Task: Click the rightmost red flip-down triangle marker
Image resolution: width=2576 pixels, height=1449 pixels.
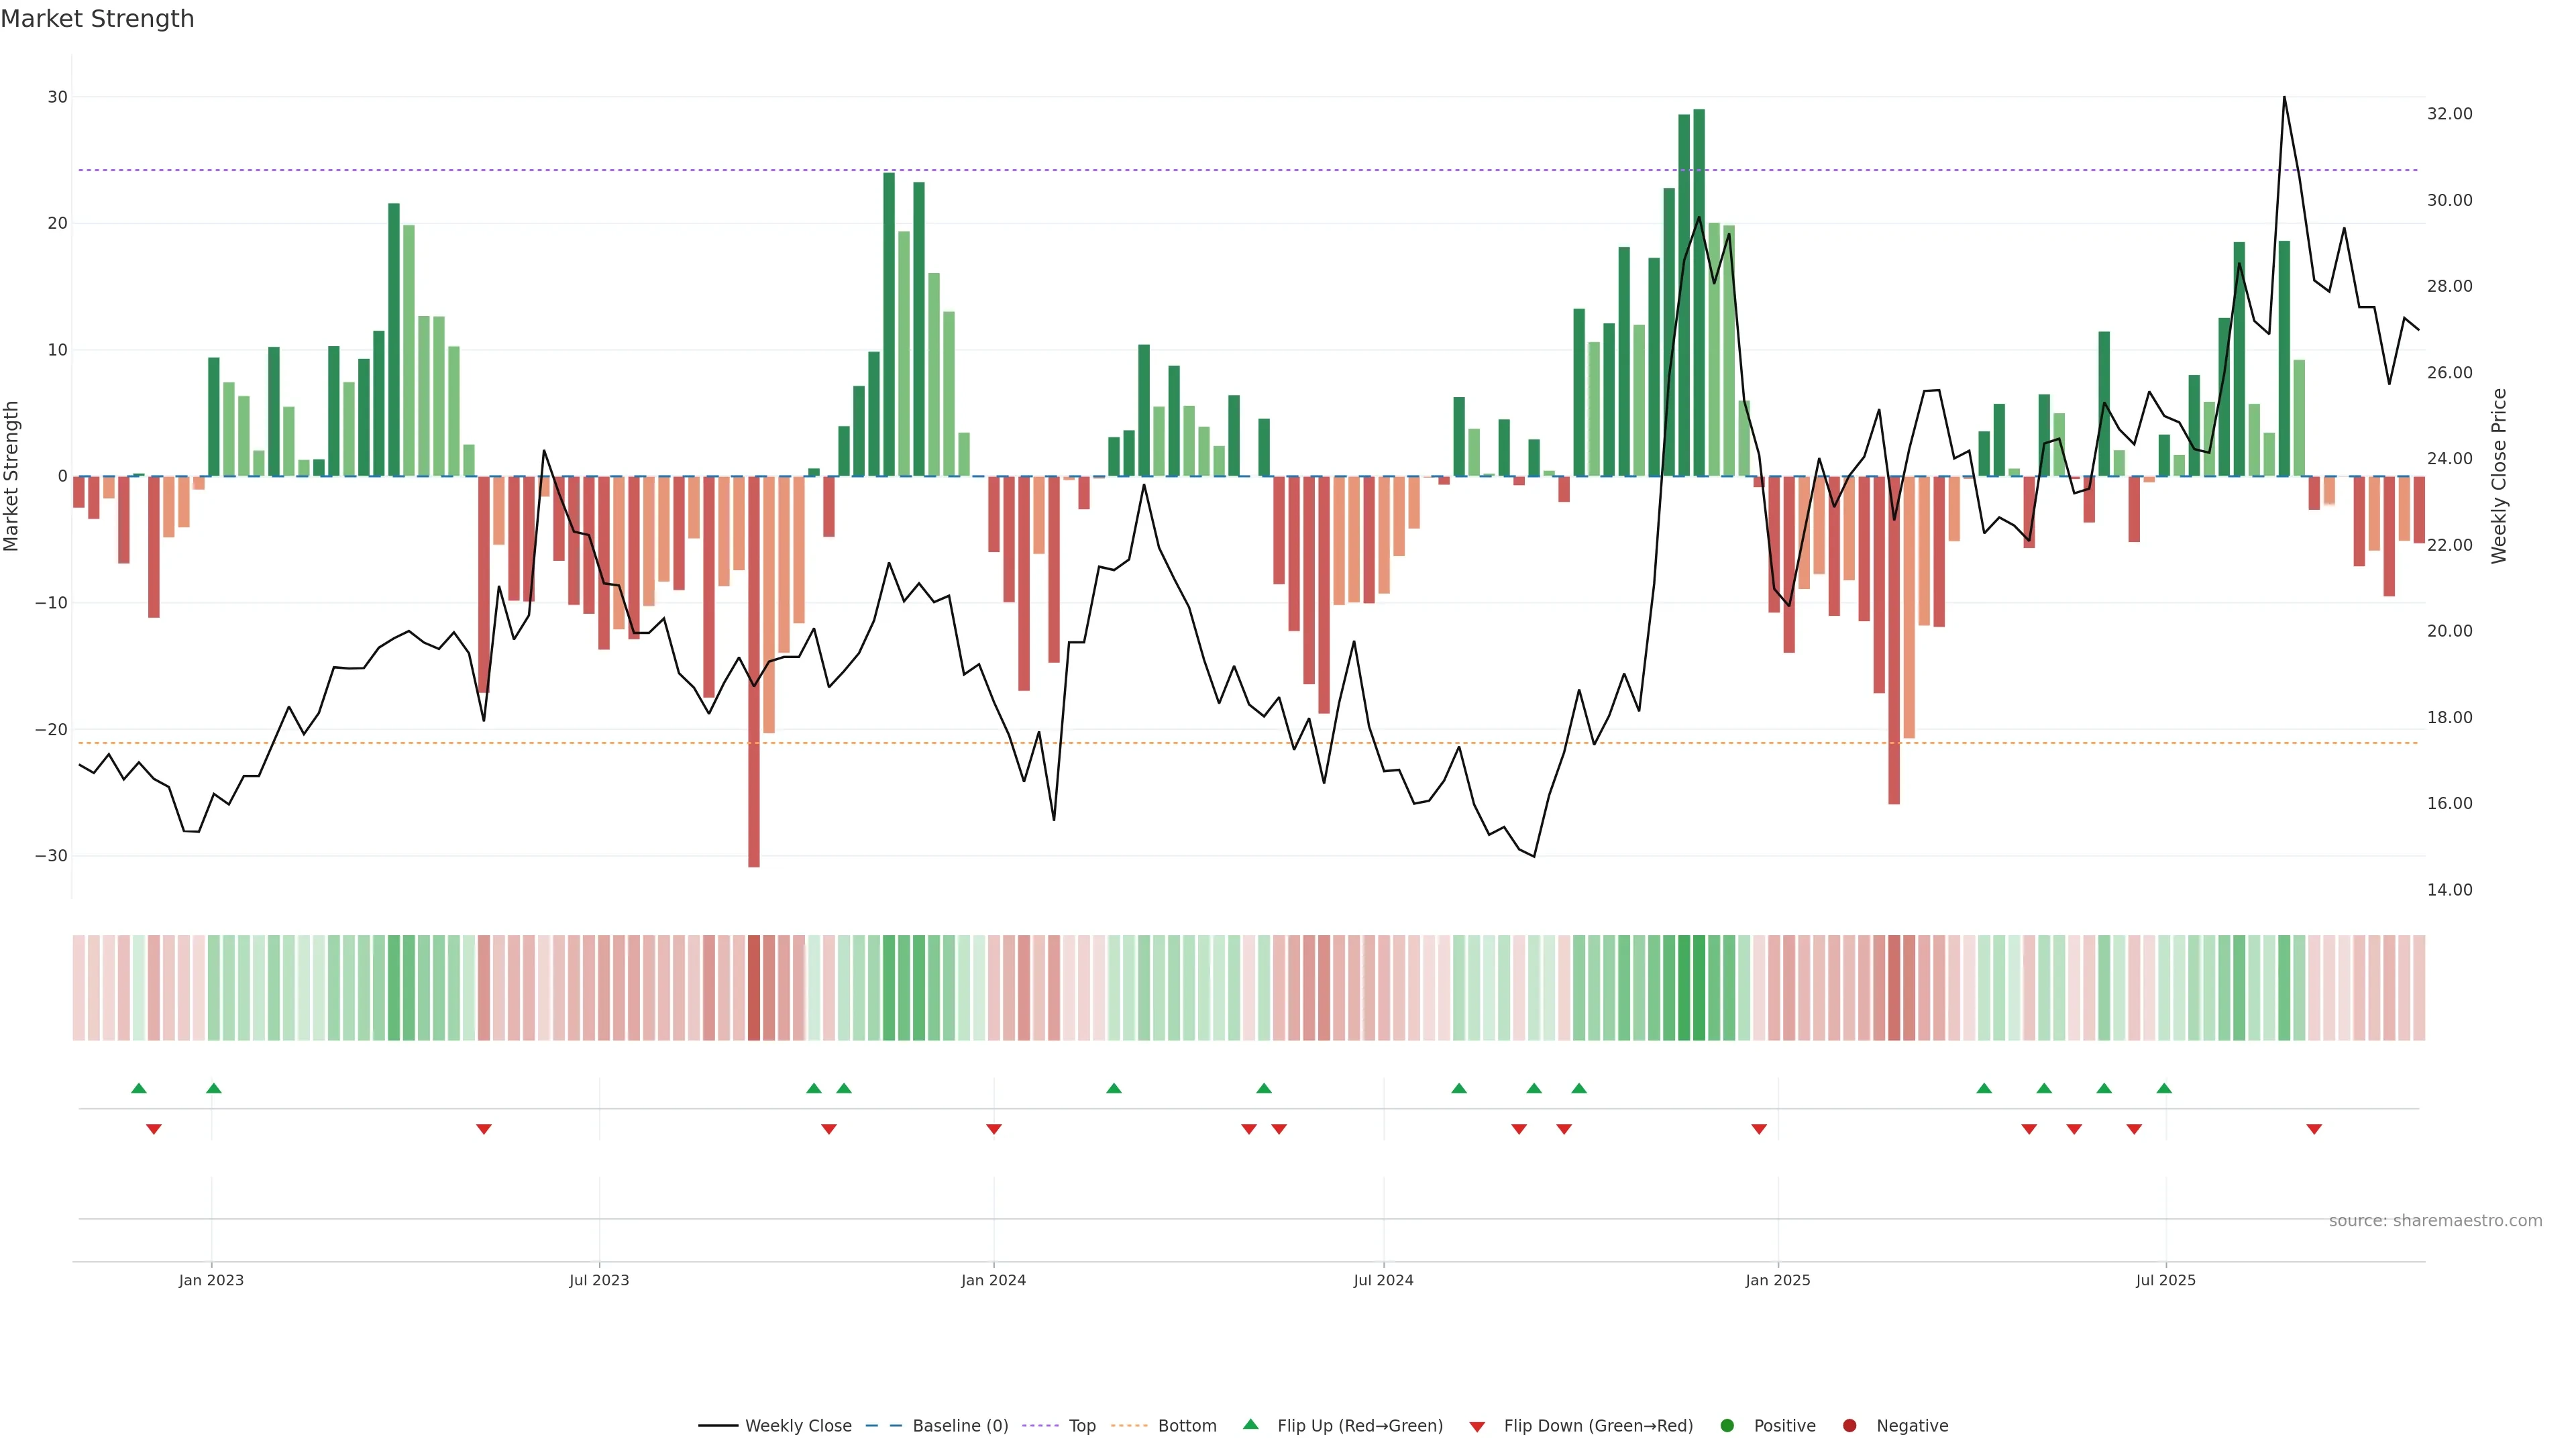Action: (2314, 1129)
